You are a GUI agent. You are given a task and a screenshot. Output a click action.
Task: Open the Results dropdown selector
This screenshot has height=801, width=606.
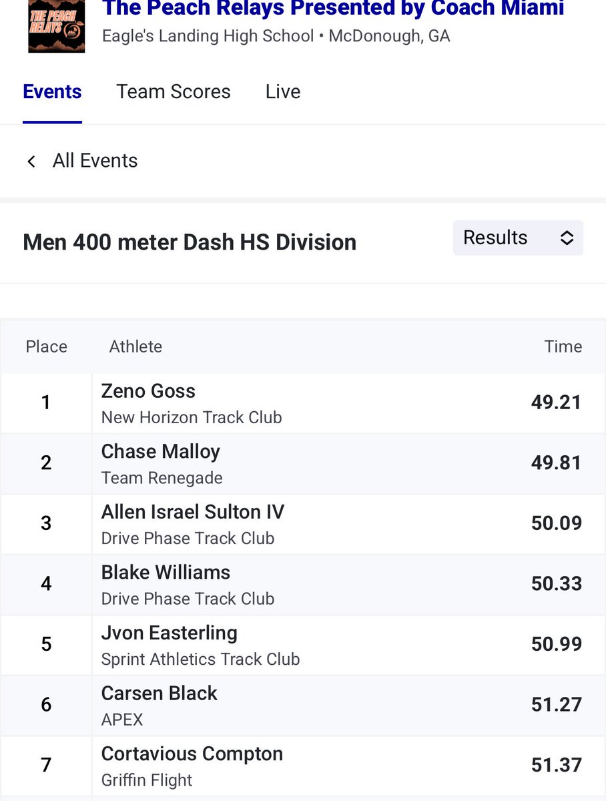pyautogui.click(x=518, y=238)
